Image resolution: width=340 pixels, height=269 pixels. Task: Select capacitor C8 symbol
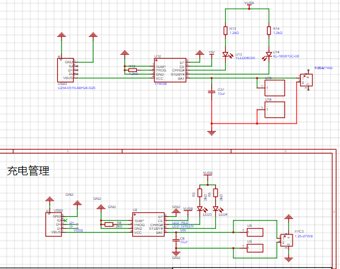click(x=176, y=240)
